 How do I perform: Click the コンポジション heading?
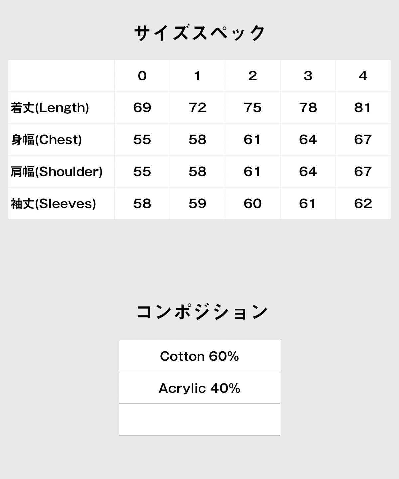(x=201, y=312)
